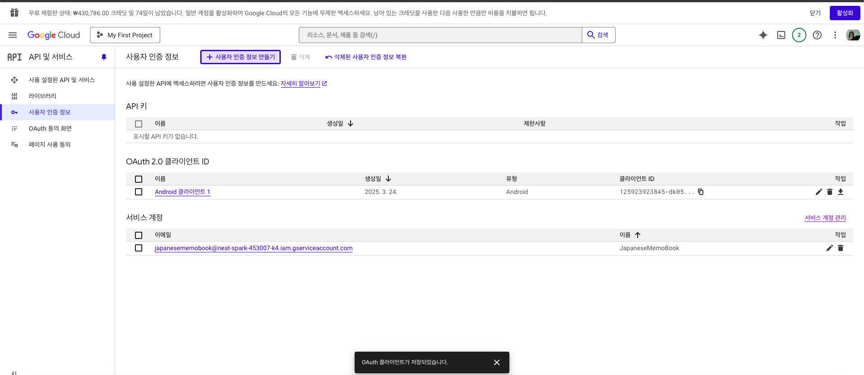
Task: Click the 검색 search button
Action: coord(598,35)
